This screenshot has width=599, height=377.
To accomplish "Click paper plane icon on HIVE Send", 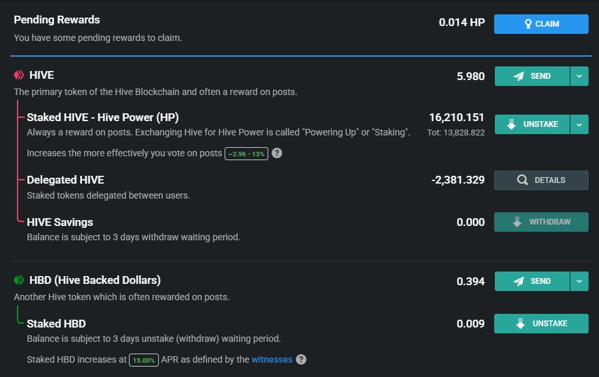I will point(518,76).
